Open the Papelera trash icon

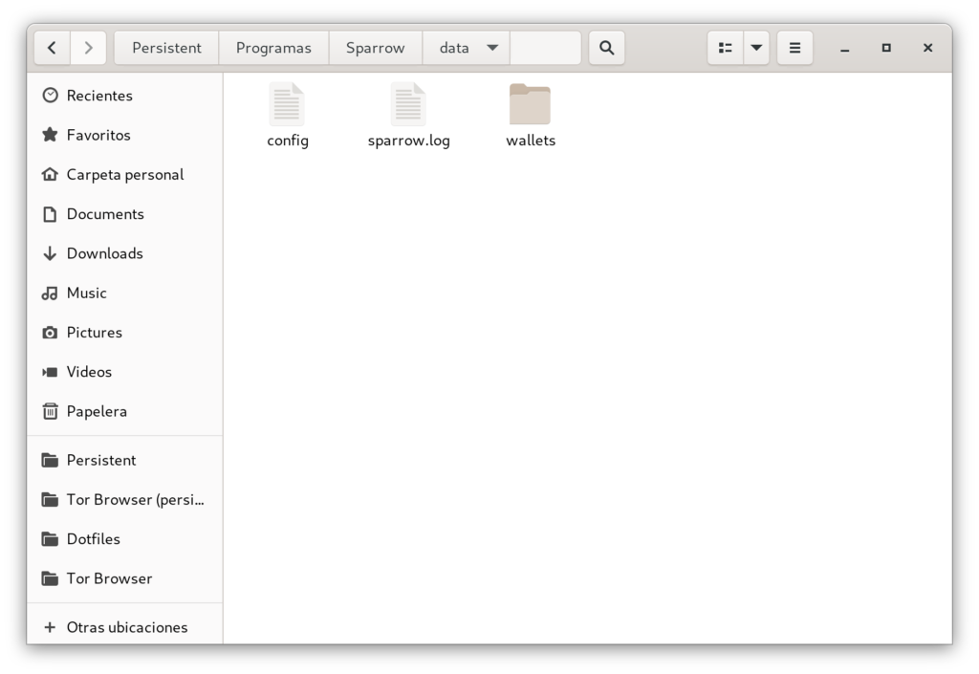tap(49, 411)
